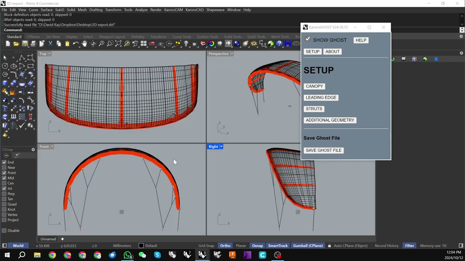Open the Analyze menu
This screenshot has height=261, width=465.
point(141,10)
